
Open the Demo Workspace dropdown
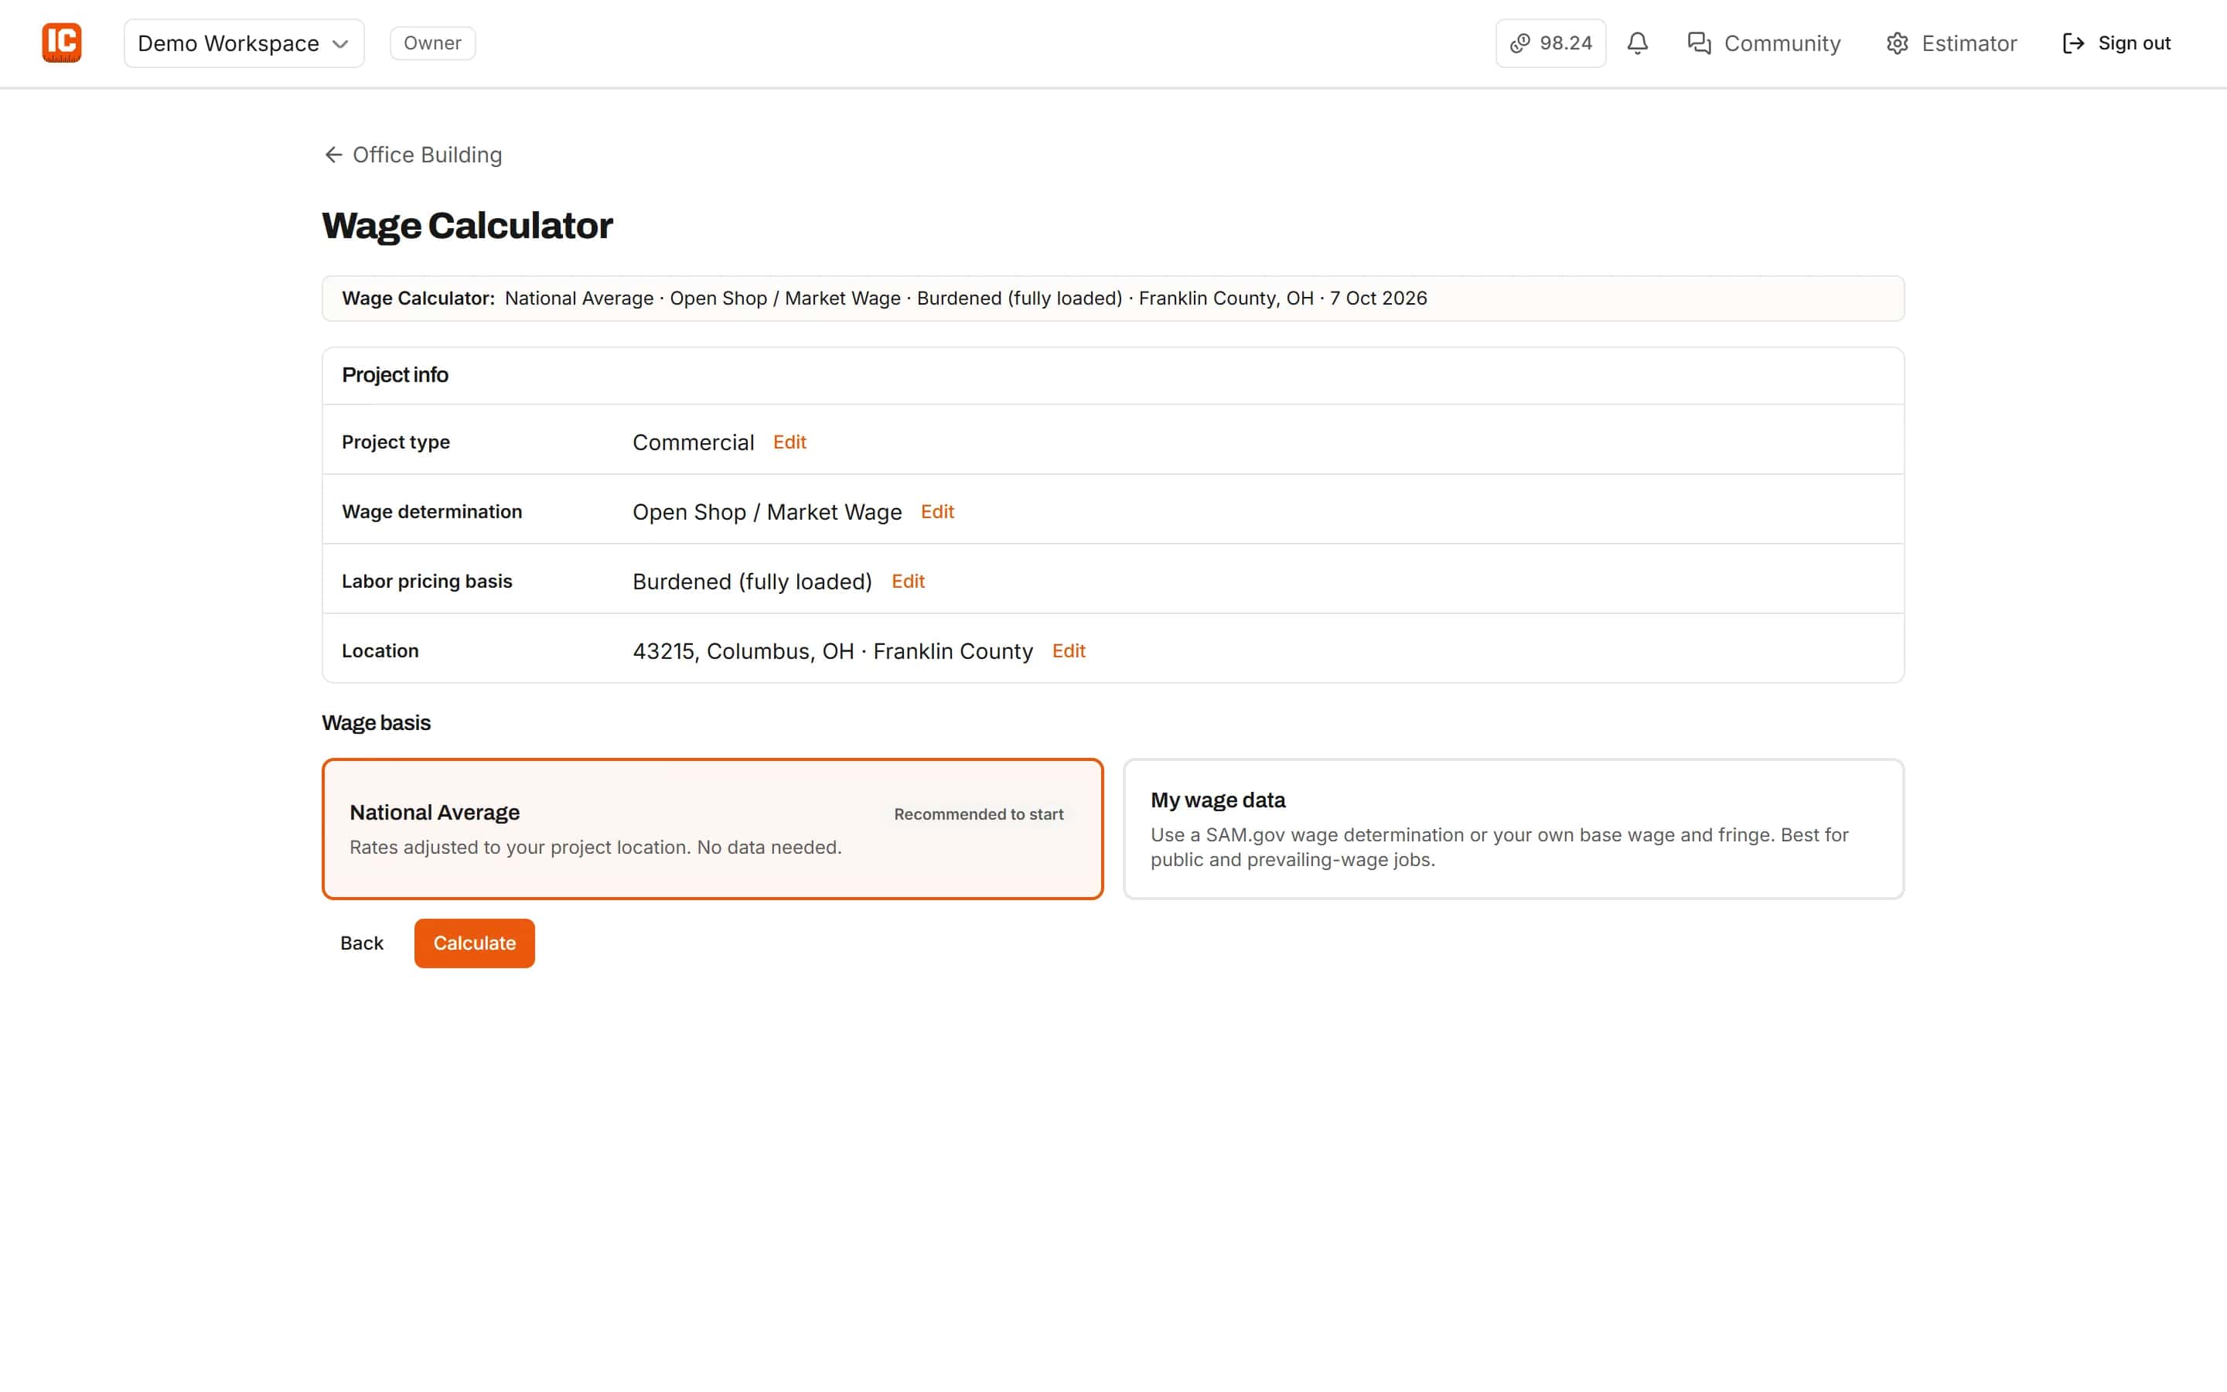(x=244, y=43)
